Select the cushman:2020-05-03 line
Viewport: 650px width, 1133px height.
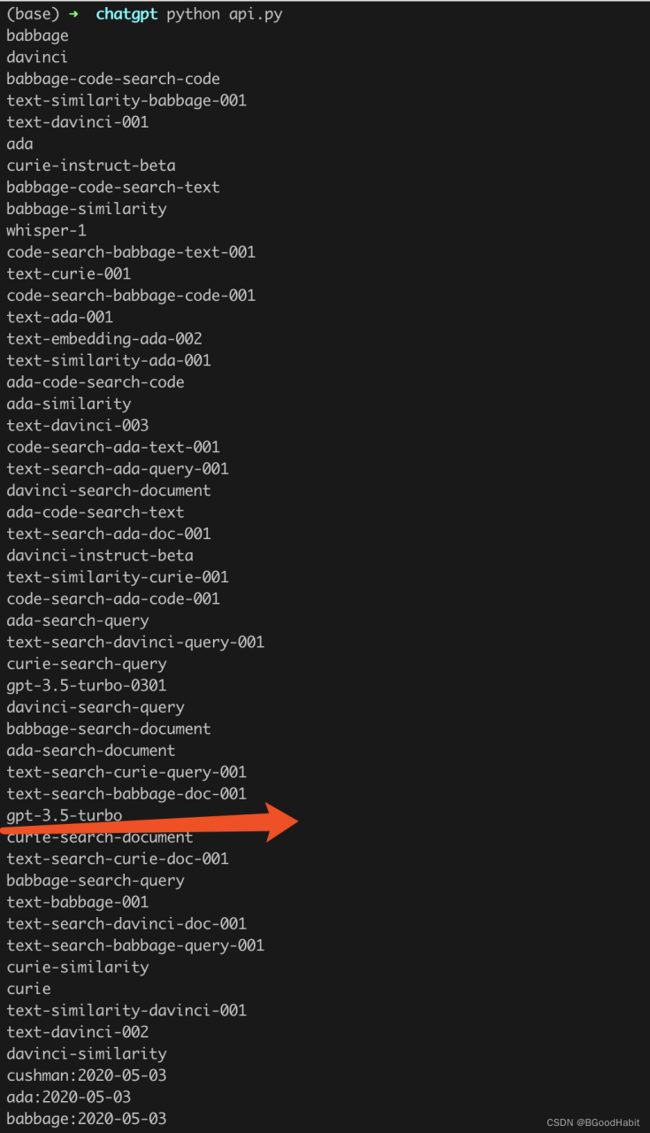tap(87, 1075)
